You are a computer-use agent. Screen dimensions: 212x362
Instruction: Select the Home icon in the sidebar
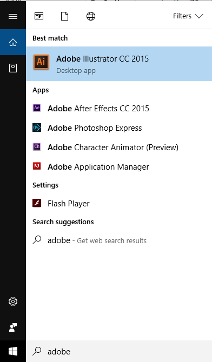coord(13,42)
